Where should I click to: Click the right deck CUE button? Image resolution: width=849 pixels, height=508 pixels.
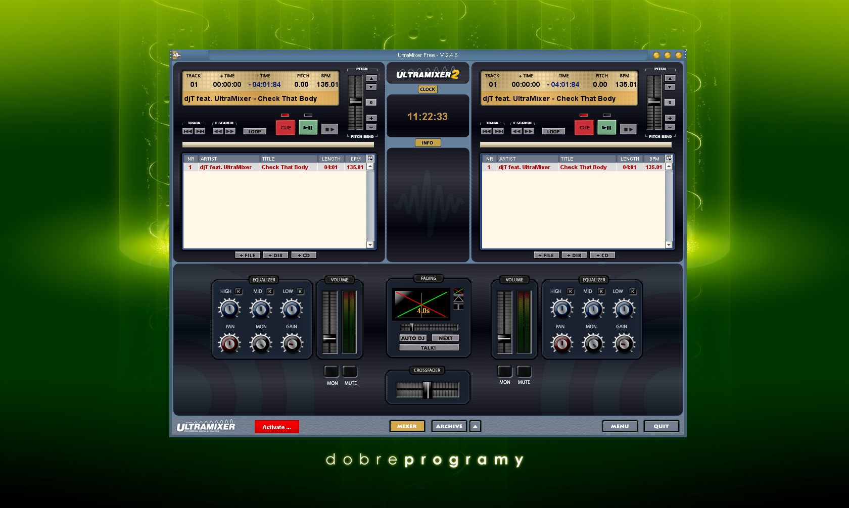click(584, 128)
